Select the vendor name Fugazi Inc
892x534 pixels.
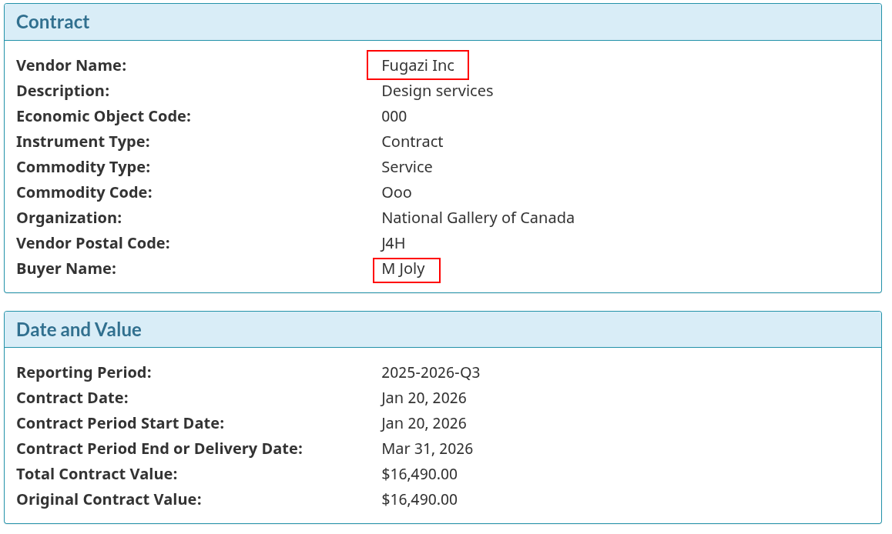(418, 66)
